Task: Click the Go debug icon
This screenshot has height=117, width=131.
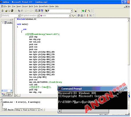Action: (90, 15)
